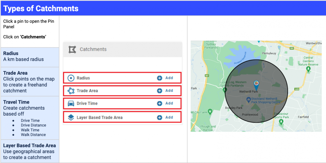Click the plus icon for Layer Based Trade Area
The height and width of the screenshot is (163, 326).
160,118
